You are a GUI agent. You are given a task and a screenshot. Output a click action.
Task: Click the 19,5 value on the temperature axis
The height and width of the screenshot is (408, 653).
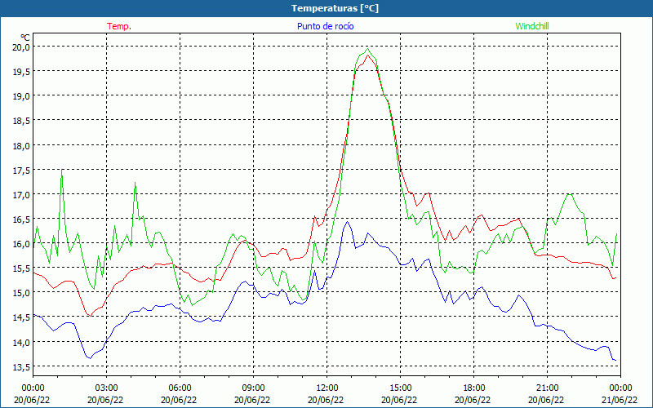coord(21,72)
